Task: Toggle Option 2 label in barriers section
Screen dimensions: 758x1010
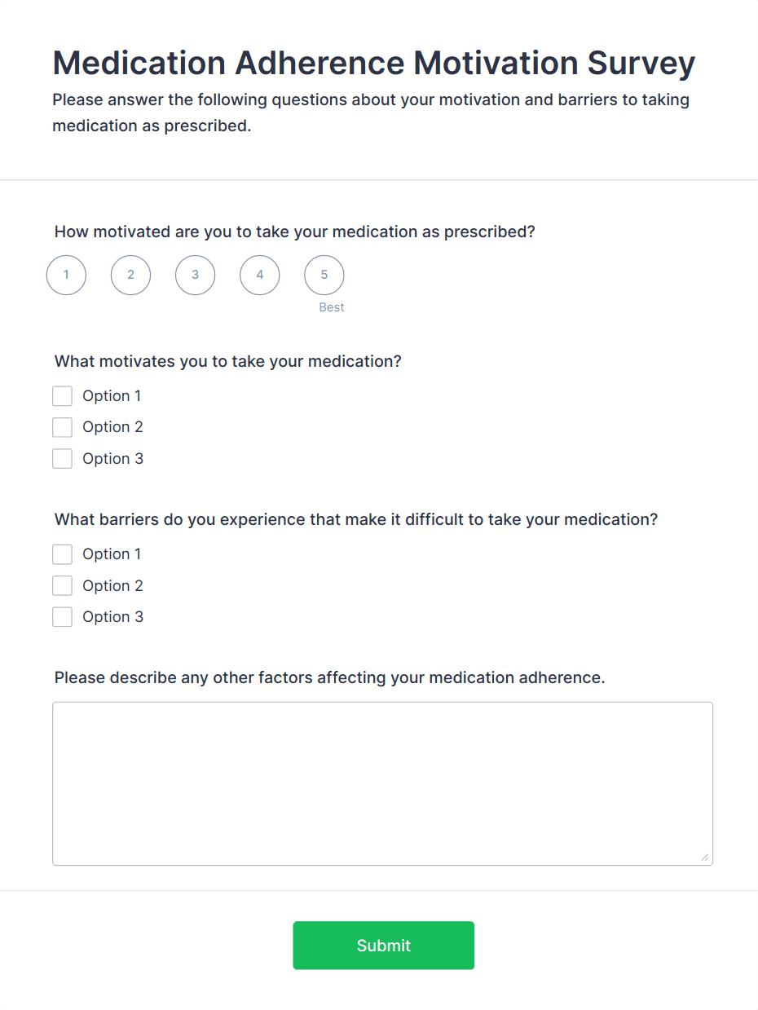Action: coord(113,585)
